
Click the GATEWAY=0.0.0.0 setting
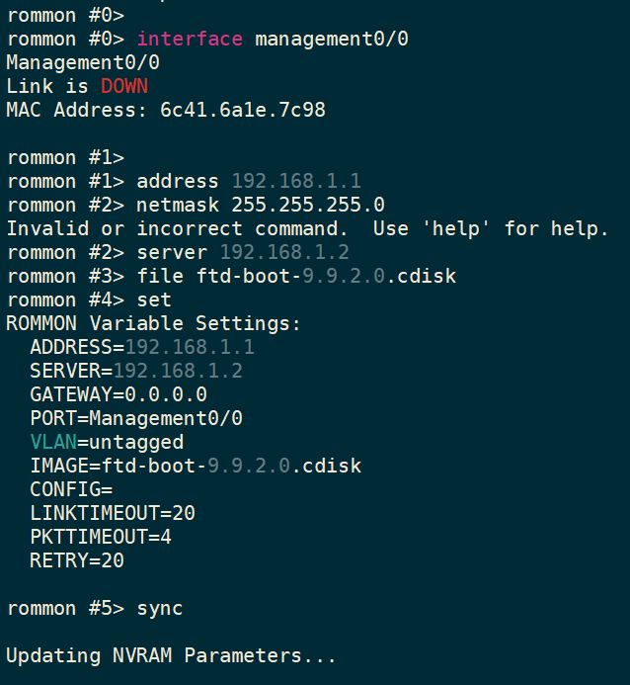(118, 394)
